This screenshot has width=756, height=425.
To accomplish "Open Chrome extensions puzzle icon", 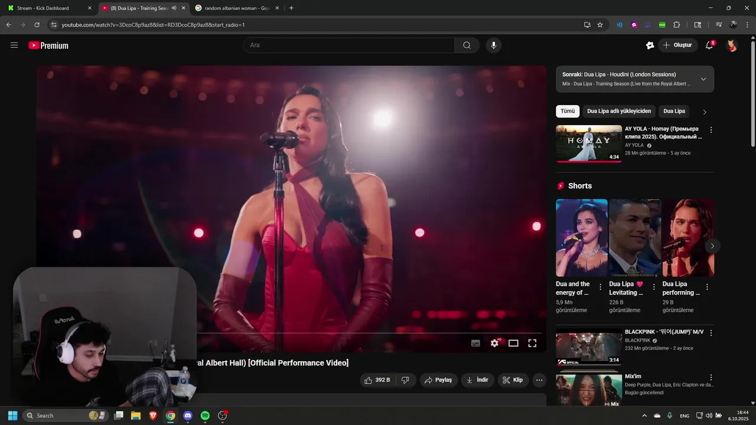I will pyautogui.click(x=677, y=25).
